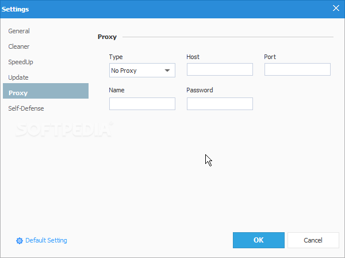
Task: Confirm settings with the OK button
Action: coord(259,240)
